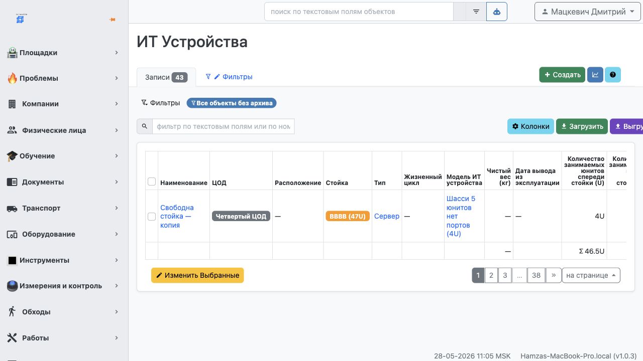Click the BBBB (47U) rack badge
Viewport: 643px width, 361px height.
tap(348, 216)
